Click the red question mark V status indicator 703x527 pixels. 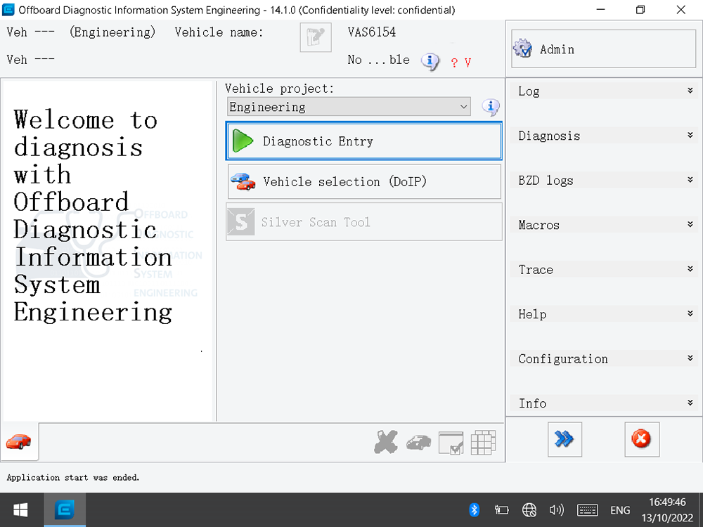[x=461, y=63]
